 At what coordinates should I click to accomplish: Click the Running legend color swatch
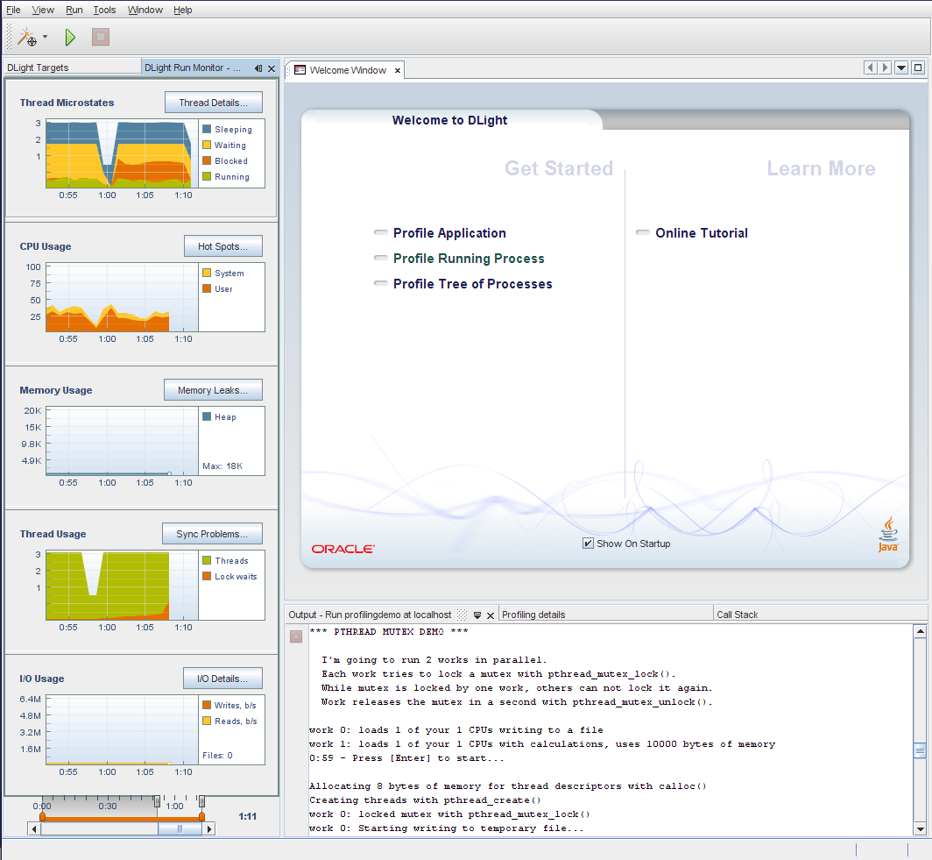[x=207, y=176]
